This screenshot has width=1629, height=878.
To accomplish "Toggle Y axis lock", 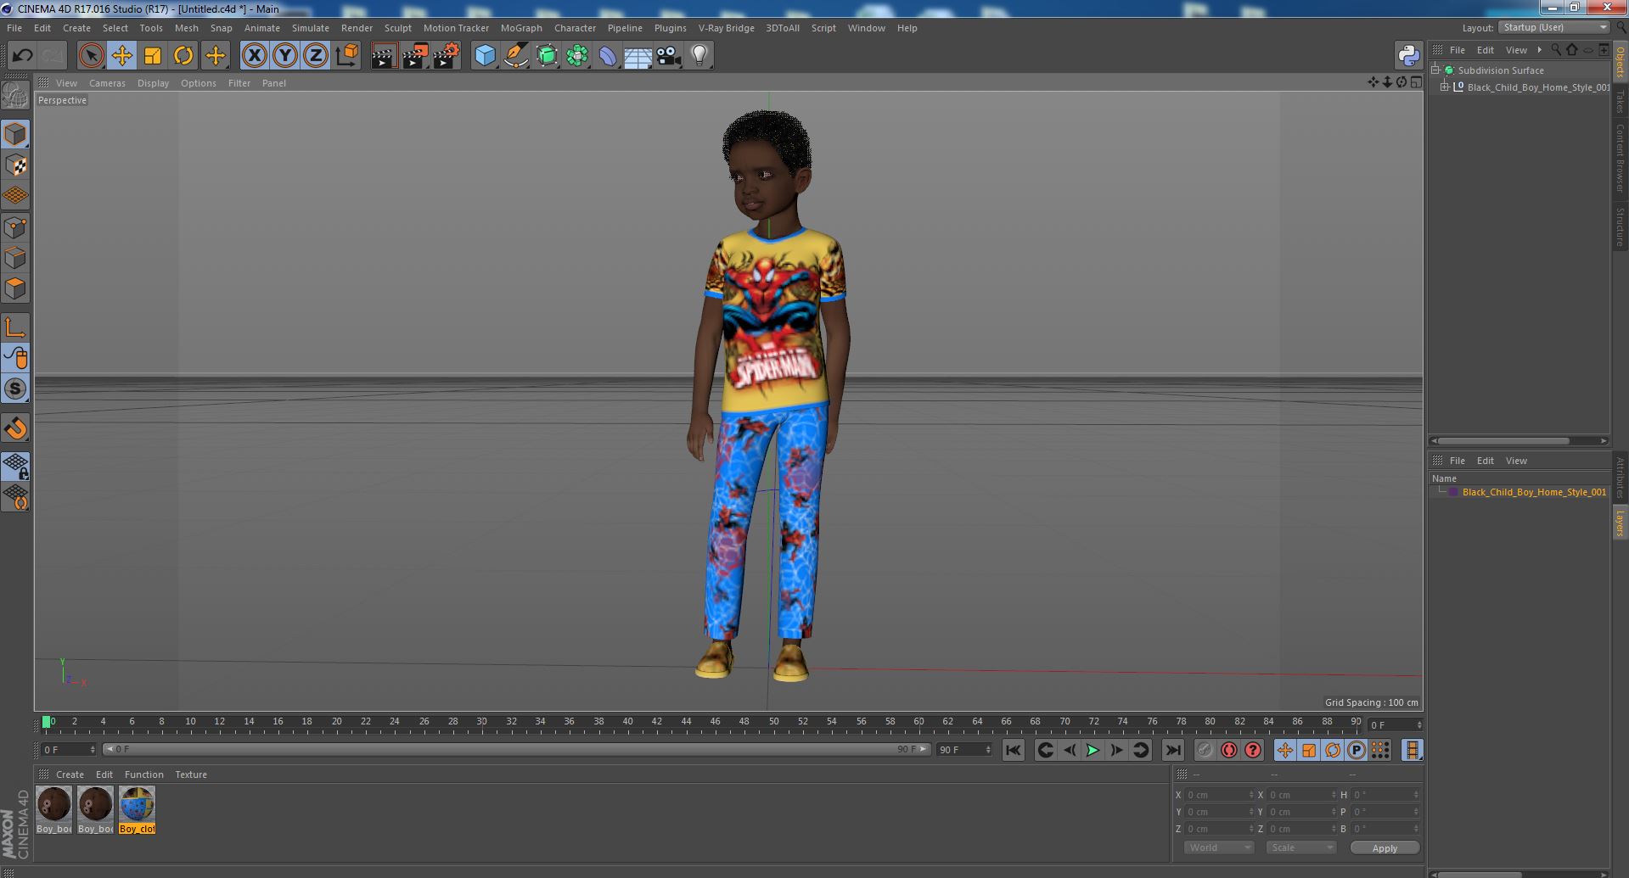I will tap(284, 56).
